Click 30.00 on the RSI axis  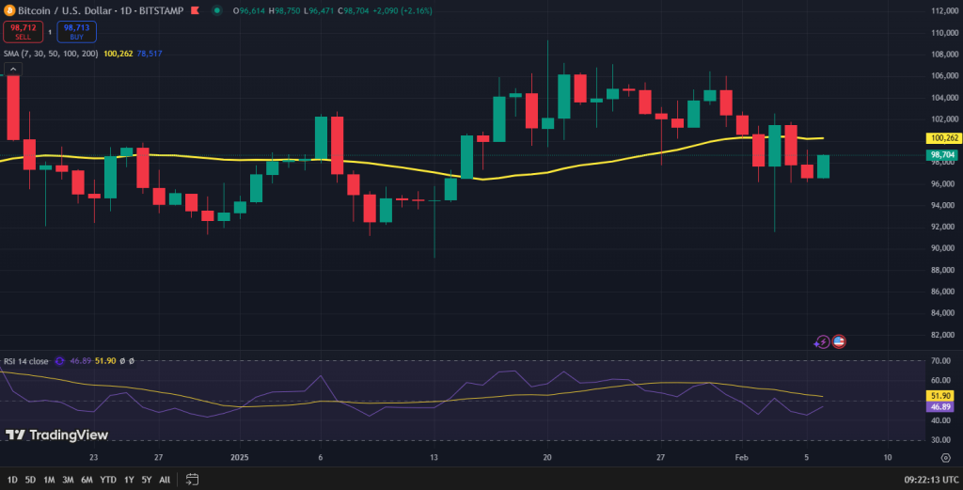[940, 440]
